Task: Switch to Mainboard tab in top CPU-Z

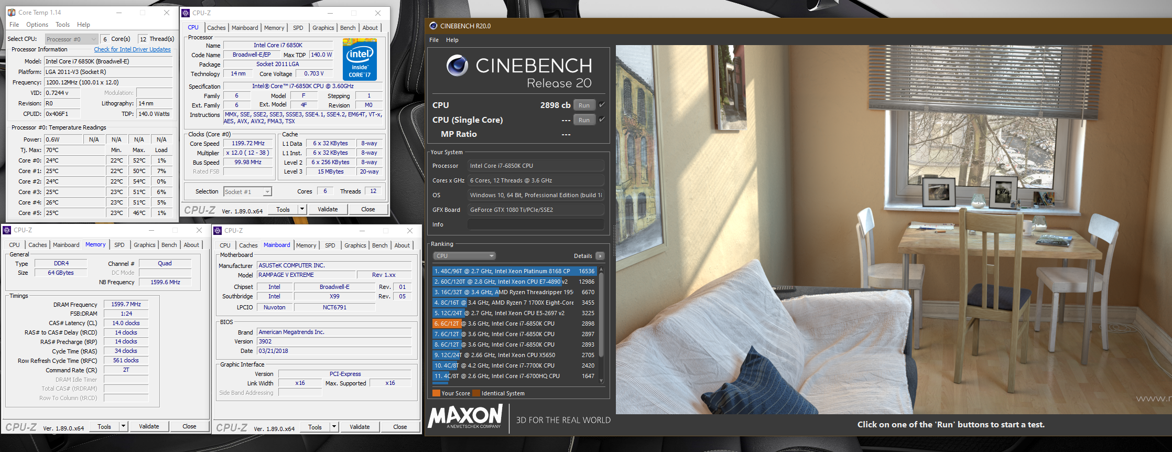Action: coord(245,28)
